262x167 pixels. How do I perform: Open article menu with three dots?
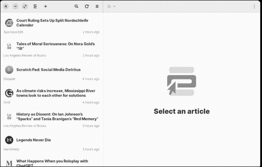coord(254,7)
